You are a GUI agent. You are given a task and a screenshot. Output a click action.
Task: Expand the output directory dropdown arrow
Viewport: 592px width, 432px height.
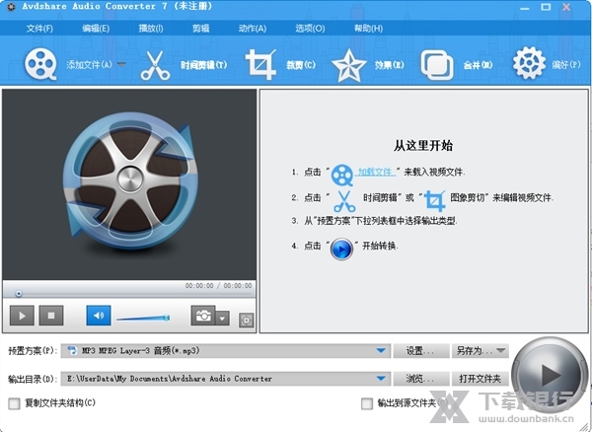coord(381,379)
